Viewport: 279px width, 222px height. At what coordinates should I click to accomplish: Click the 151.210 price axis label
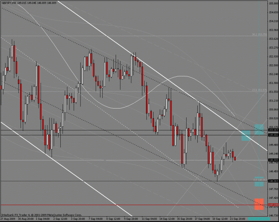pyautogui.click(x=274, y=101)
